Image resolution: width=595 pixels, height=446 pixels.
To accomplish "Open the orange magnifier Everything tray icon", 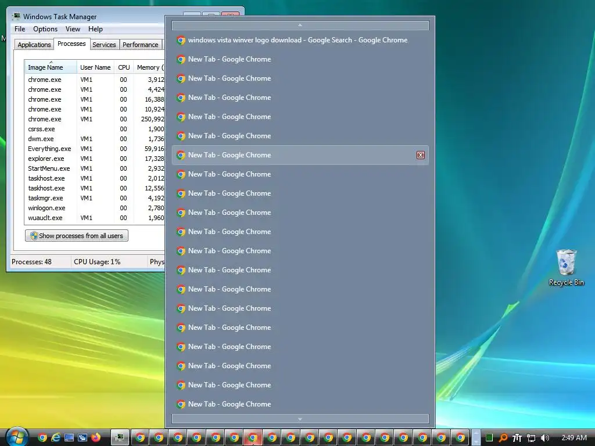I will click(x=503, y=438).
